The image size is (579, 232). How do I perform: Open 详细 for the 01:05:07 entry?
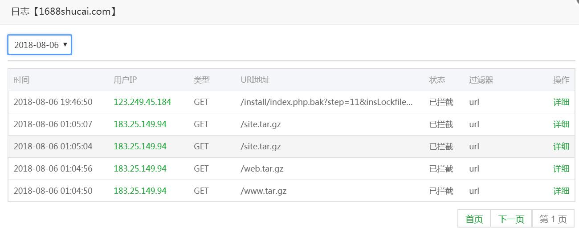point(561,124)
